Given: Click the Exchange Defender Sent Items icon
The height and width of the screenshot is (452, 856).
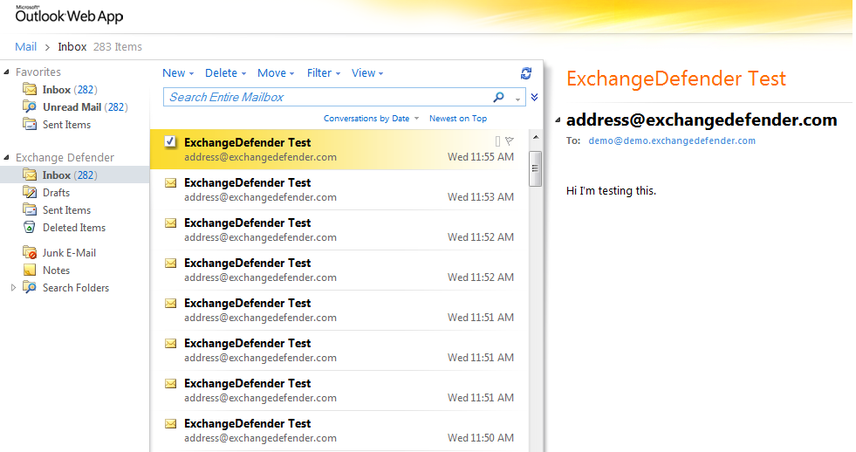Looking at the screenshot, I should [30, 209].
